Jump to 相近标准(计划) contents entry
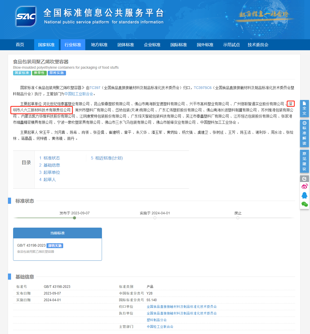 click(107, 158)
